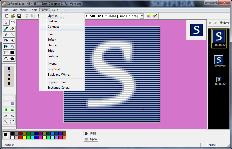This screenshot has height=149, width=232.
Task: Click the Alpha button
Action: click(91, 139)
